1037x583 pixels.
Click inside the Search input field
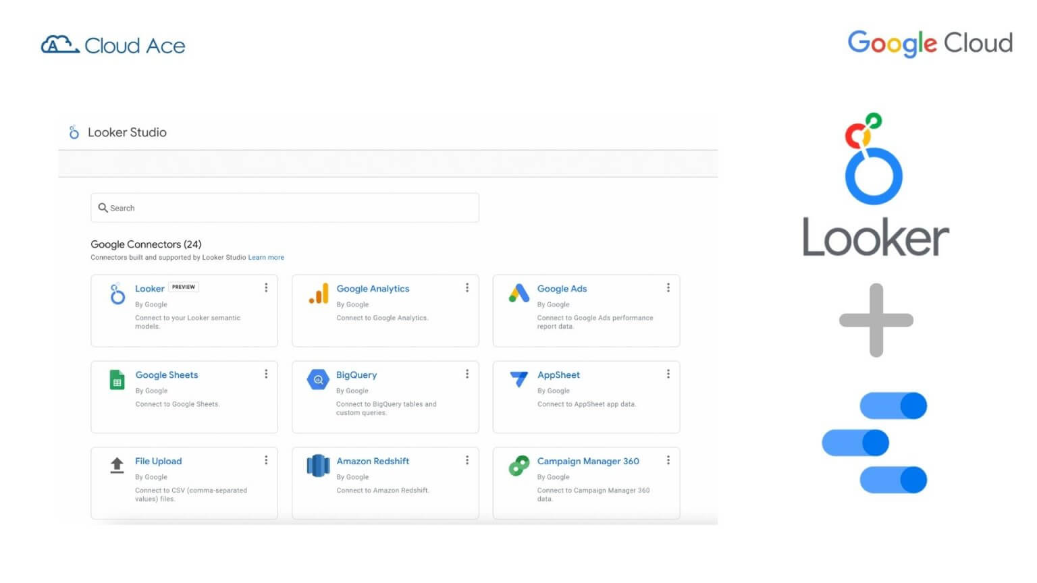click(284, 208)
